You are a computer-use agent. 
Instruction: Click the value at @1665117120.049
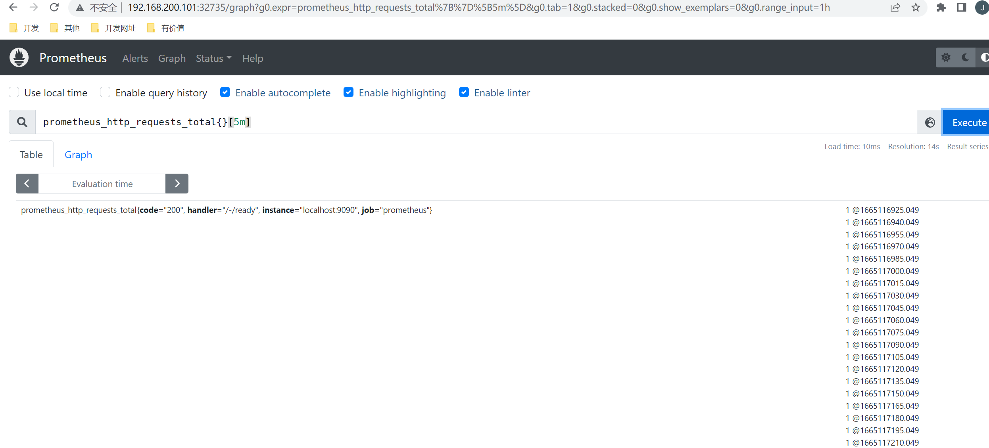[882, 369]
